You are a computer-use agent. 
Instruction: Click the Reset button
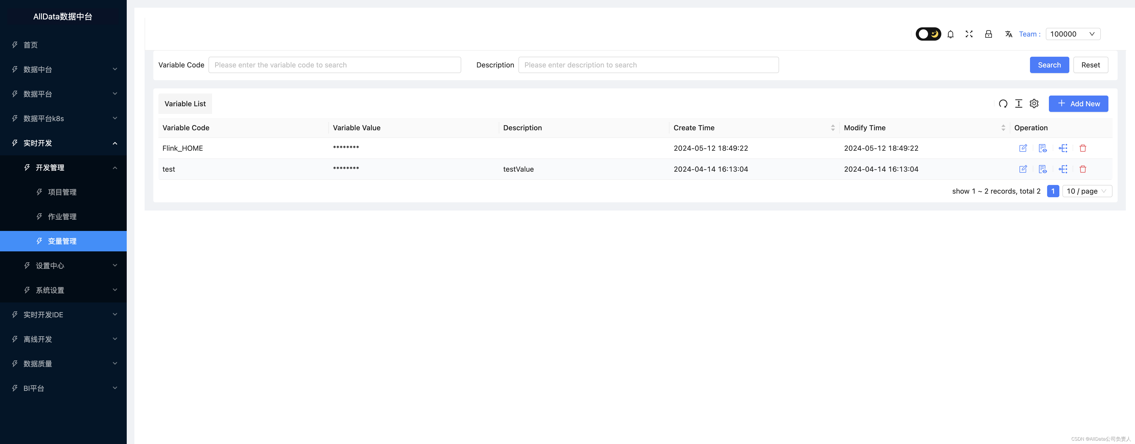1091,65
